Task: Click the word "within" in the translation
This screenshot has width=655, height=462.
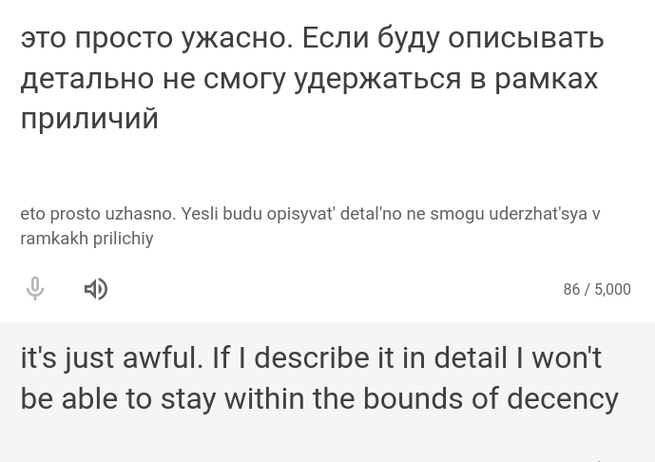Action: pos(264,398)
